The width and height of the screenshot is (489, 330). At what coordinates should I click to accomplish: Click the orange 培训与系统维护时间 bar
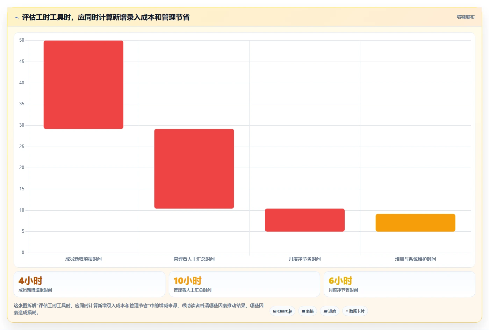[415, 223]
